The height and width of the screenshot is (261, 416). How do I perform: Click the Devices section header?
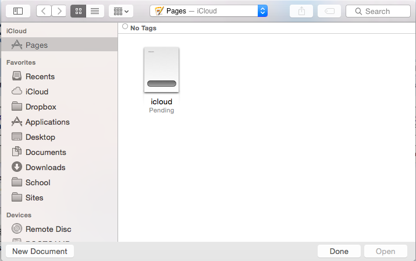click(19, 215)
